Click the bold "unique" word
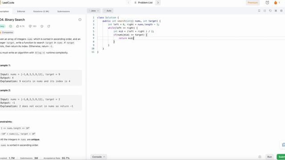 coord(35,140)
